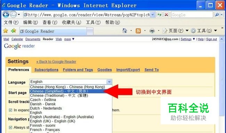Open the Web link
Viewport: 226px width, 133px height.
pos(59,39)
